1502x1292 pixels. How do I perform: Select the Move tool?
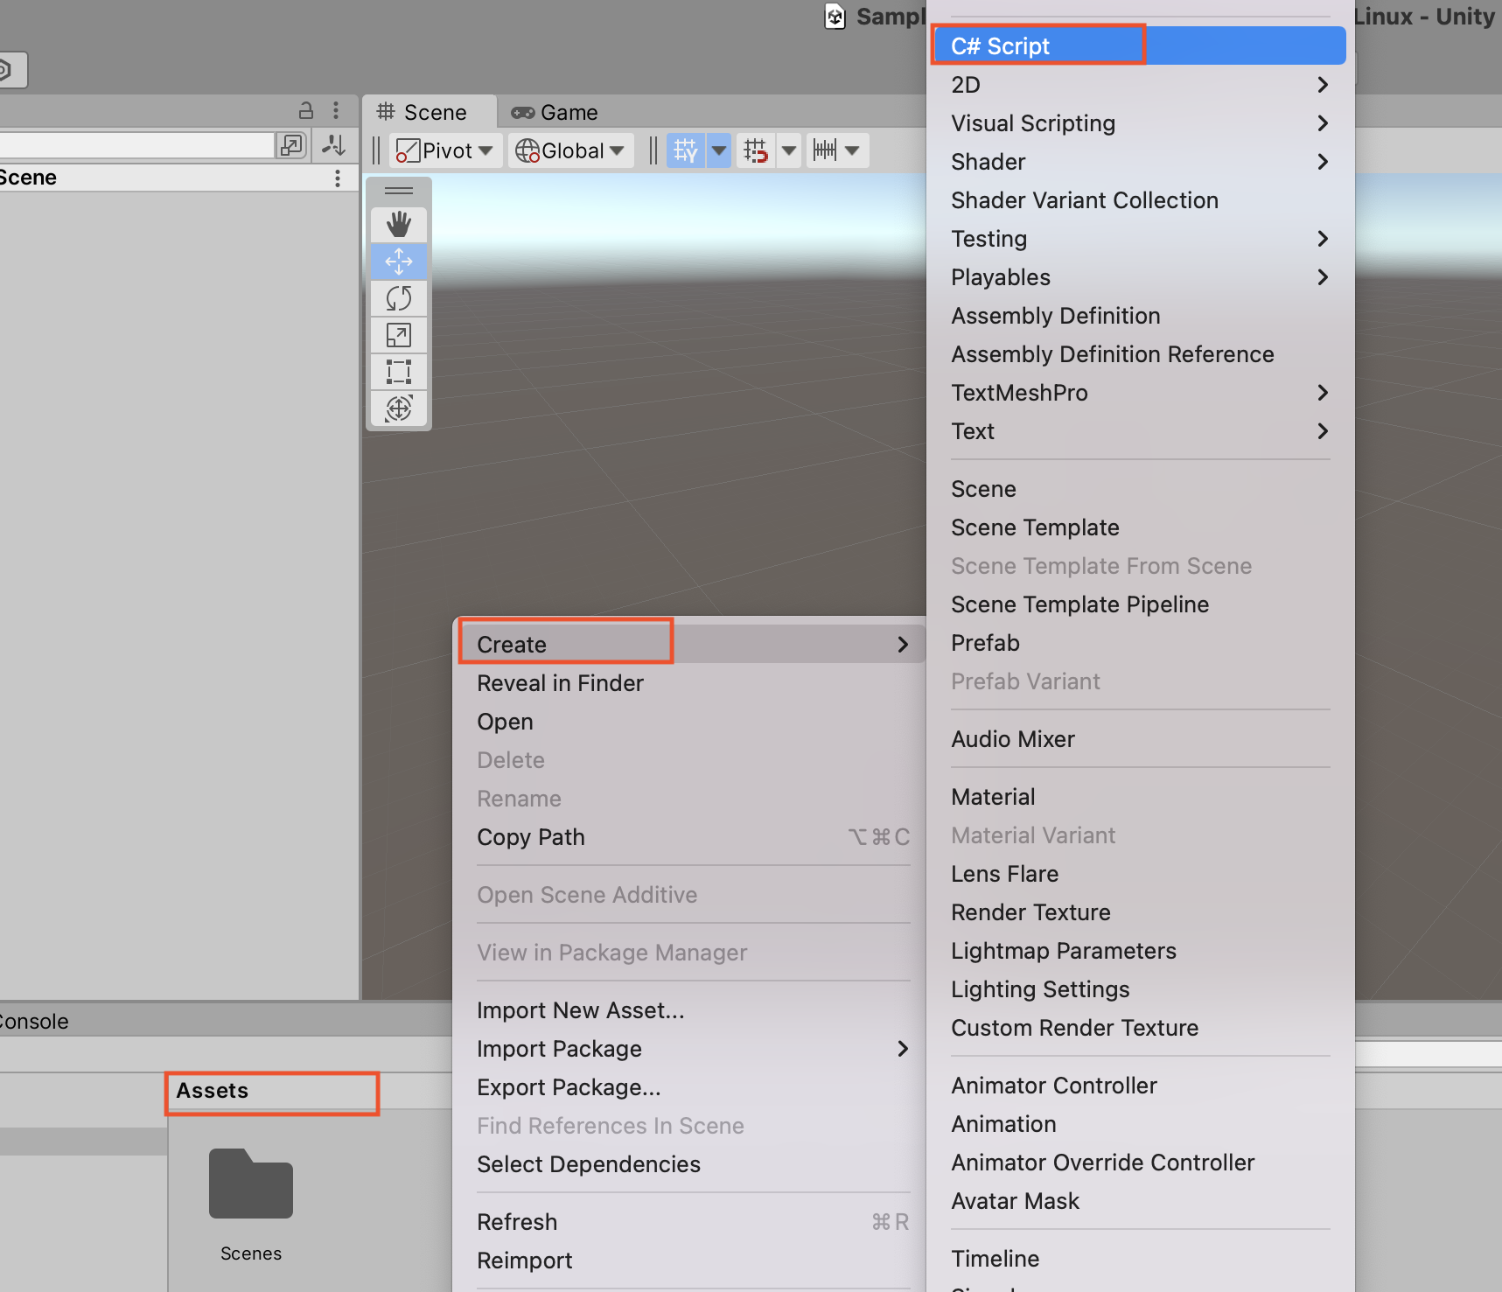point(399,262)
